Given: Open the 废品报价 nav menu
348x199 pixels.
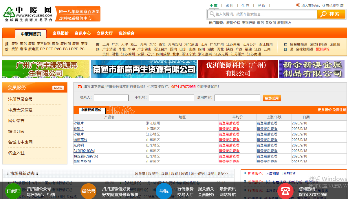Looking at the screenshot, I should point(61,33).
